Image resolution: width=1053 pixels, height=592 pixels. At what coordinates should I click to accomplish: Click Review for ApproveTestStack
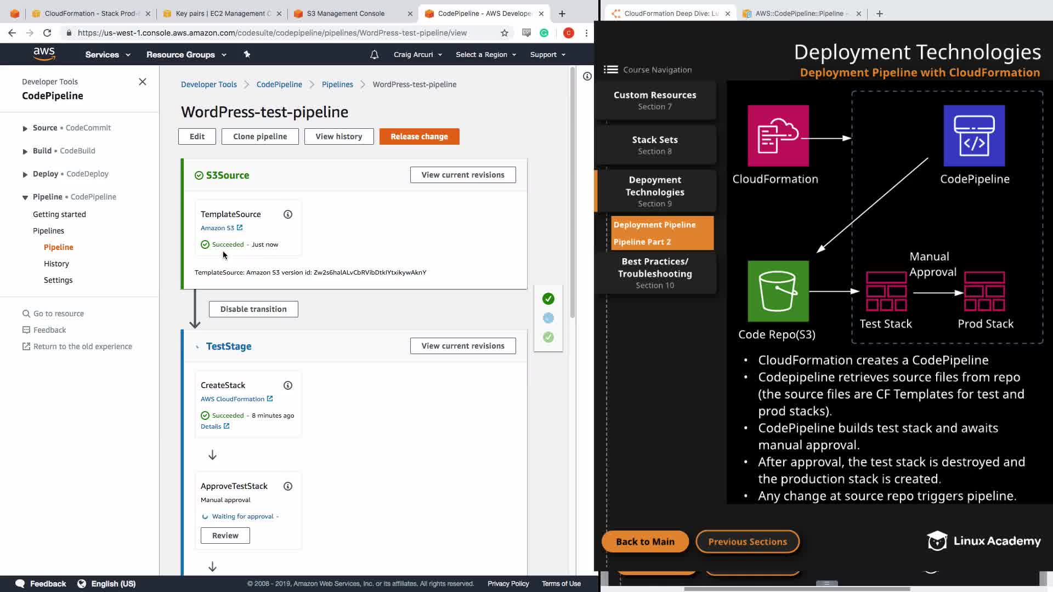(225, 536)
